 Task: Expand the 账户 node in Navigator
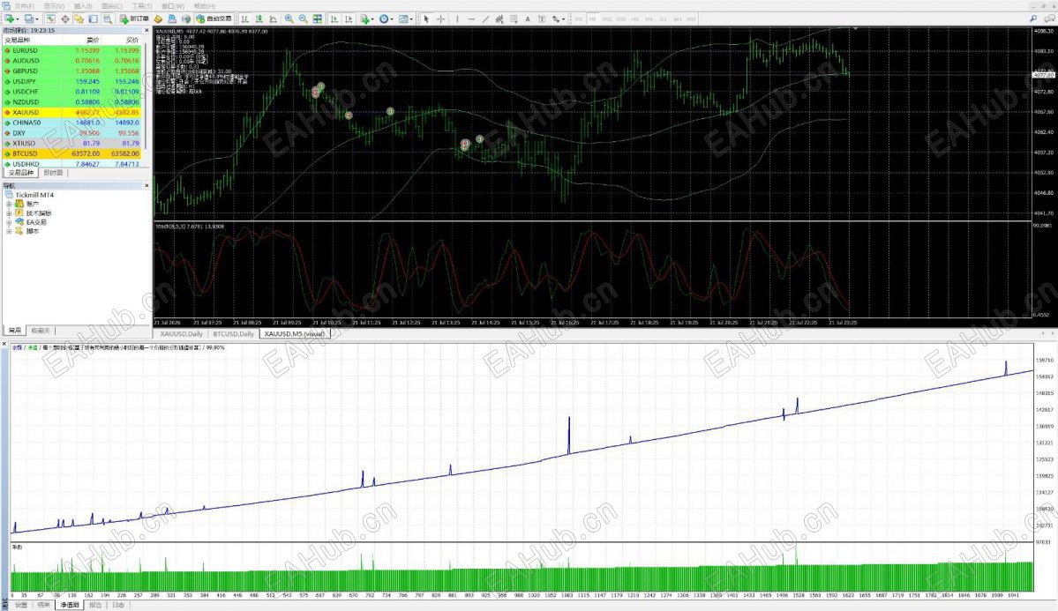coord(10,204)
